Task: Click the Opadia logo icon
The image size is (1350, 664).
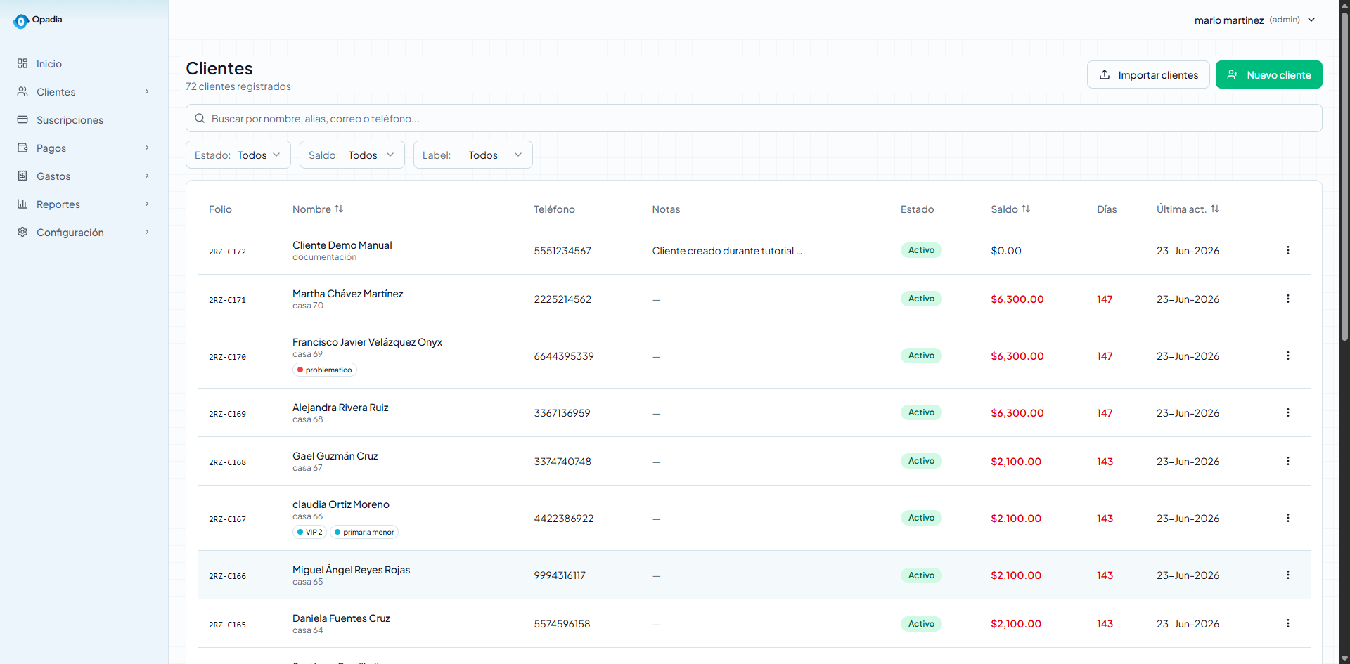Action: 21,21
